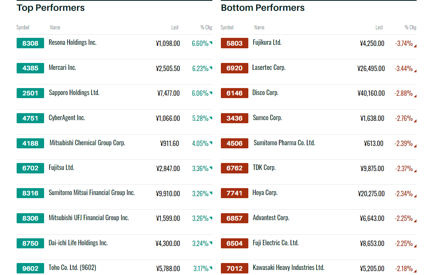This screenshot has width=434, height=275.
Task: Open the 4385 Mercari ticker badge
Action: [30, 68]
